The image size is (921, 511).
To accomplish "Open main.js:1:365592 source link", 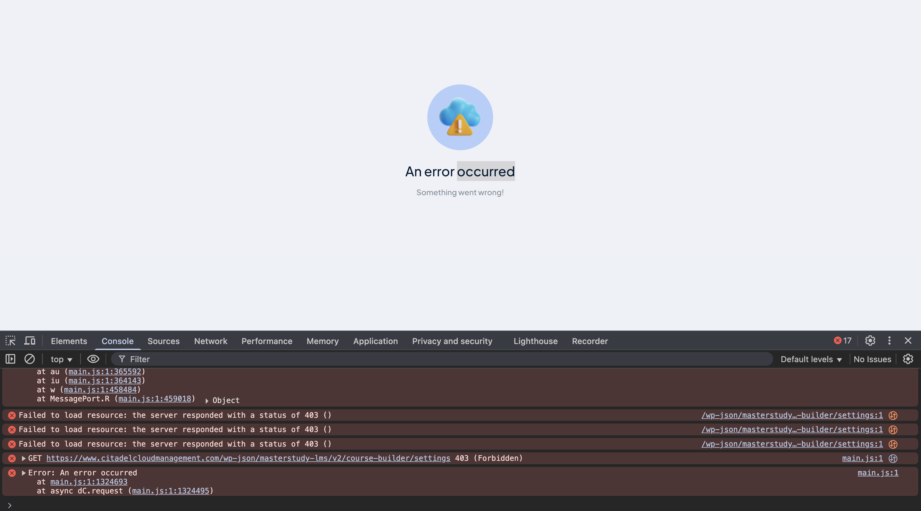I will [x=105, y=372].
